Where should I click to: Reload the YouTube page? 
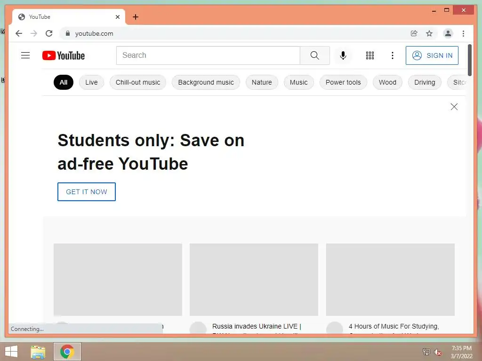[49, 33]
